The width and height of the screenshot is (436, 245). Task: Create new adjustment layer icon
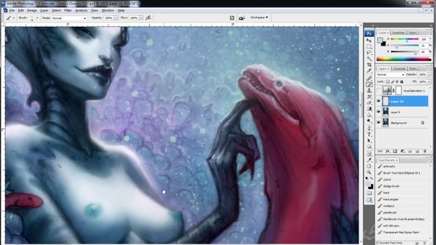(403, 151)
